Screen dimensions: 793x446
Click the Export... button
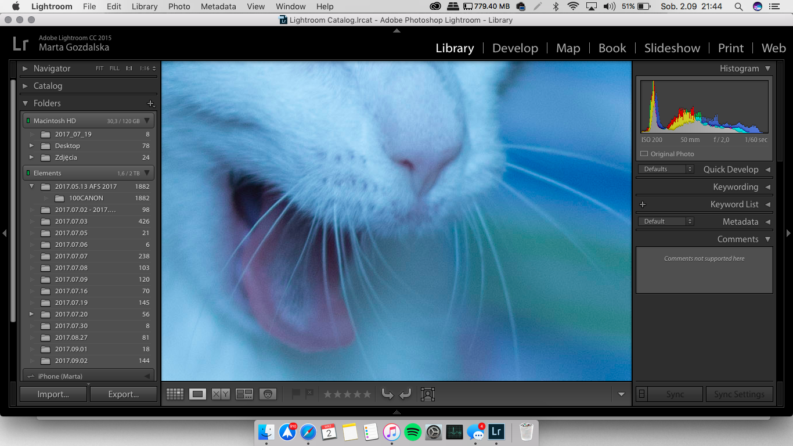pyautogui.click(x=123, y=394)
